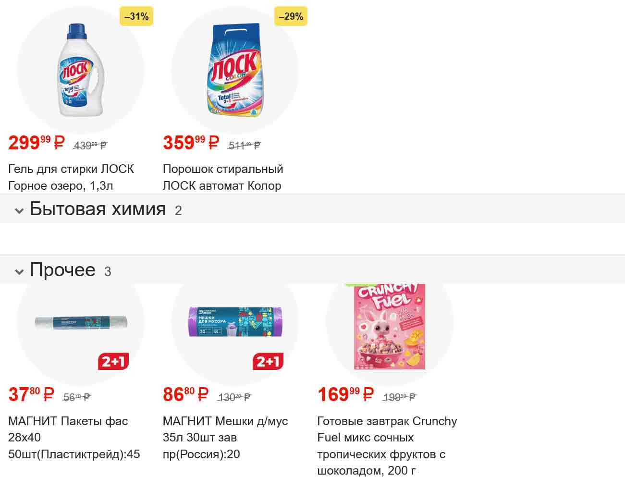Open the МАГНИТ Пакеты фас 28х40 link

tap(74, 438)
